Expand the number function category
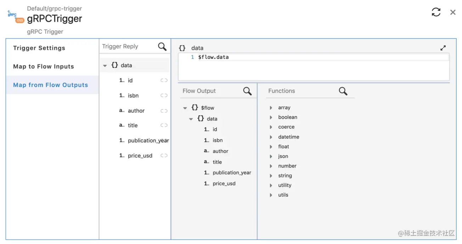This screenshot has width=462, height=244. tap(271, 166)
